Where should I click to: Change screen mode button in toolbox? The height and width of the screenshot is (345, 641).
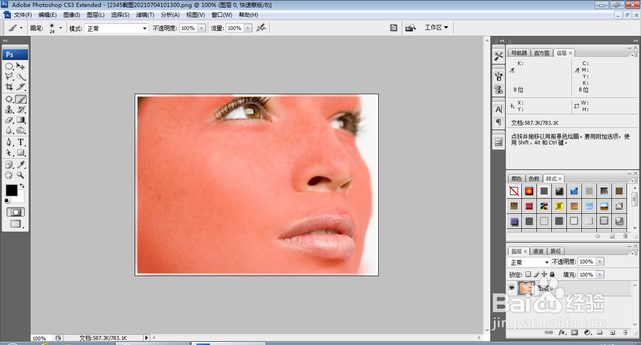tap(15, 224)
